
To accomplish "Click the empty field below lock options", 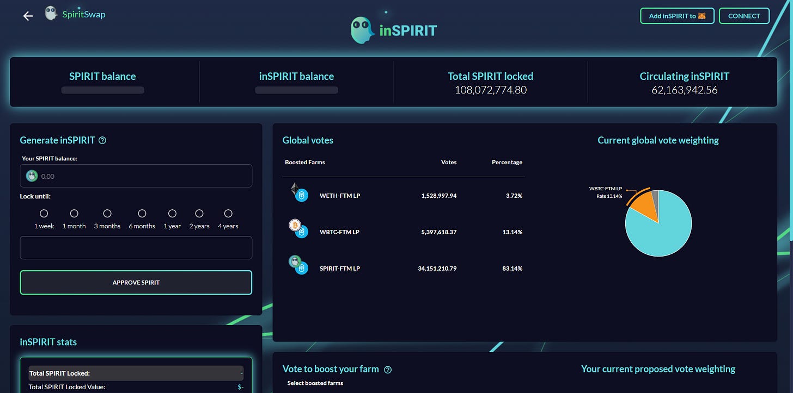I will (x=136, y=248).
